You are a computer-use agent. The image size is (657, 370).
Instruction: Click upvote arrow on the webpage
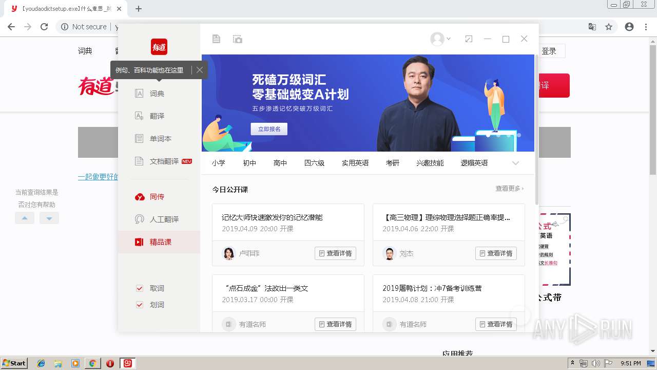[x=25, y=218]
